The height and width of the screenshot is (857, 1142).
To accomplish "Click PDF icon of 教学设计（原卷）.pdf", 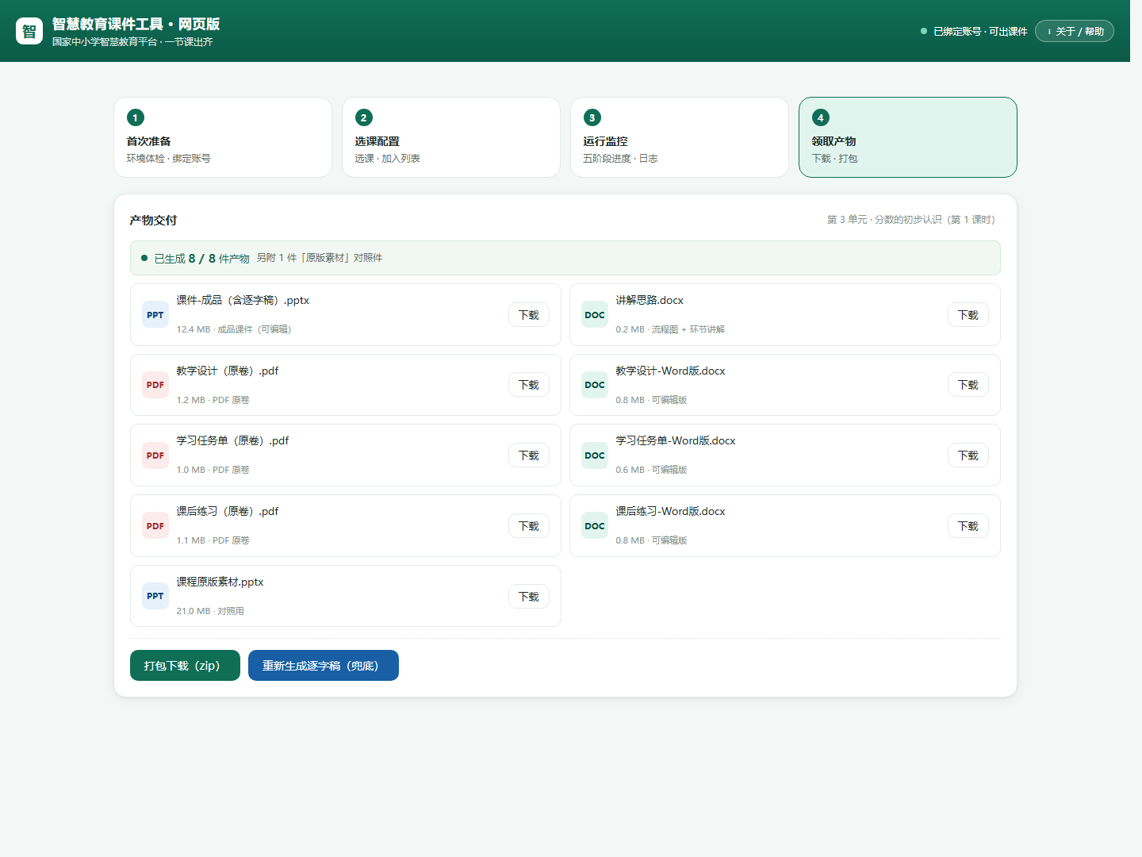I will pyautogui.click(x=155, y=385).
